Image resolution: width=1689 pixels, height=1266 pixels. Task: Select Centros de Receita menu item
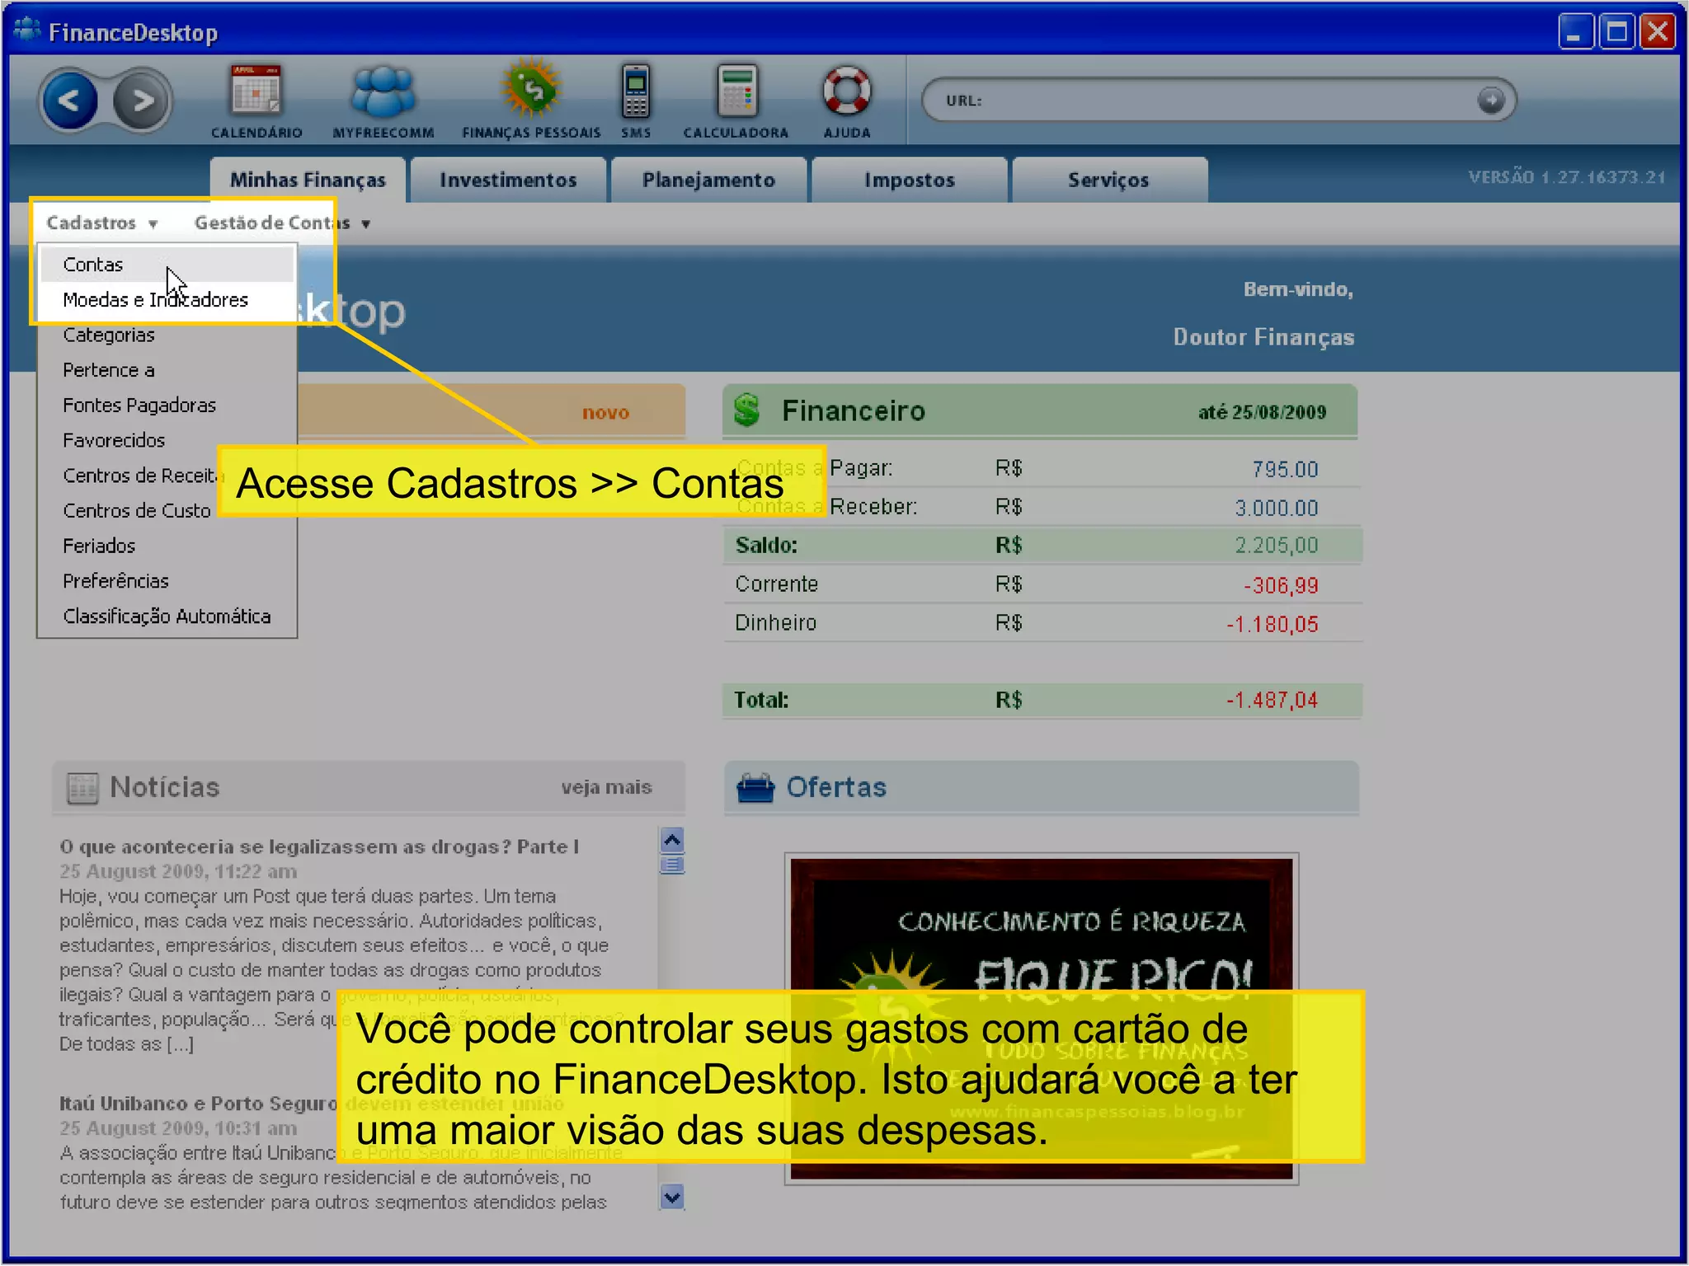pos(140,476)
